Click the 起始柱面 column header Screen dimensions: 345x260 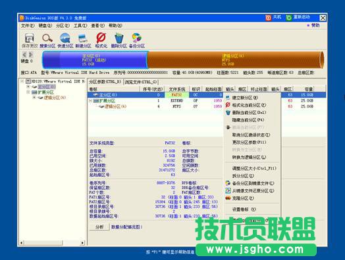point(213,89)
